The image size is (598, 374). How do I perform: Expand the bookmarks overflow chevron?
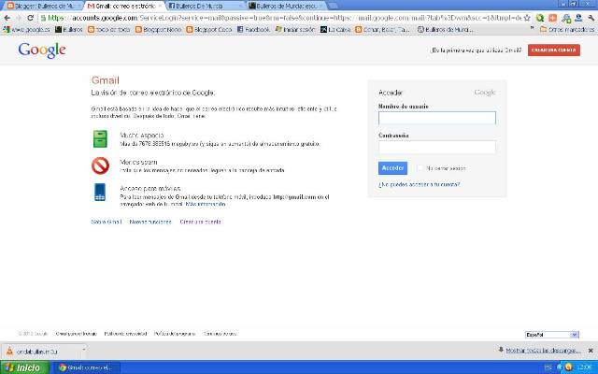(532, 29)
